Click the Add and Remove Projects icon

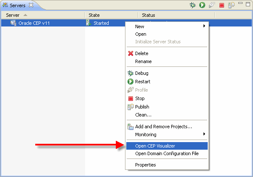[130, 127]
